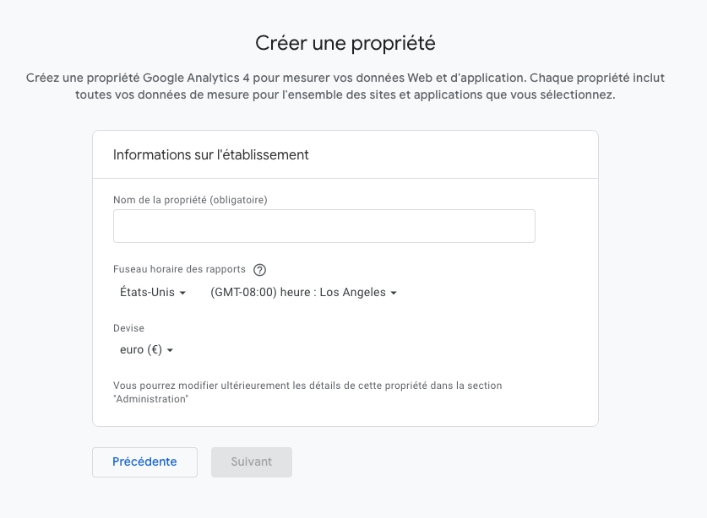Click the arrow after heure : Los Angeles
The height and width of the screenshot is (518, 707).
[x=394, y=294]
